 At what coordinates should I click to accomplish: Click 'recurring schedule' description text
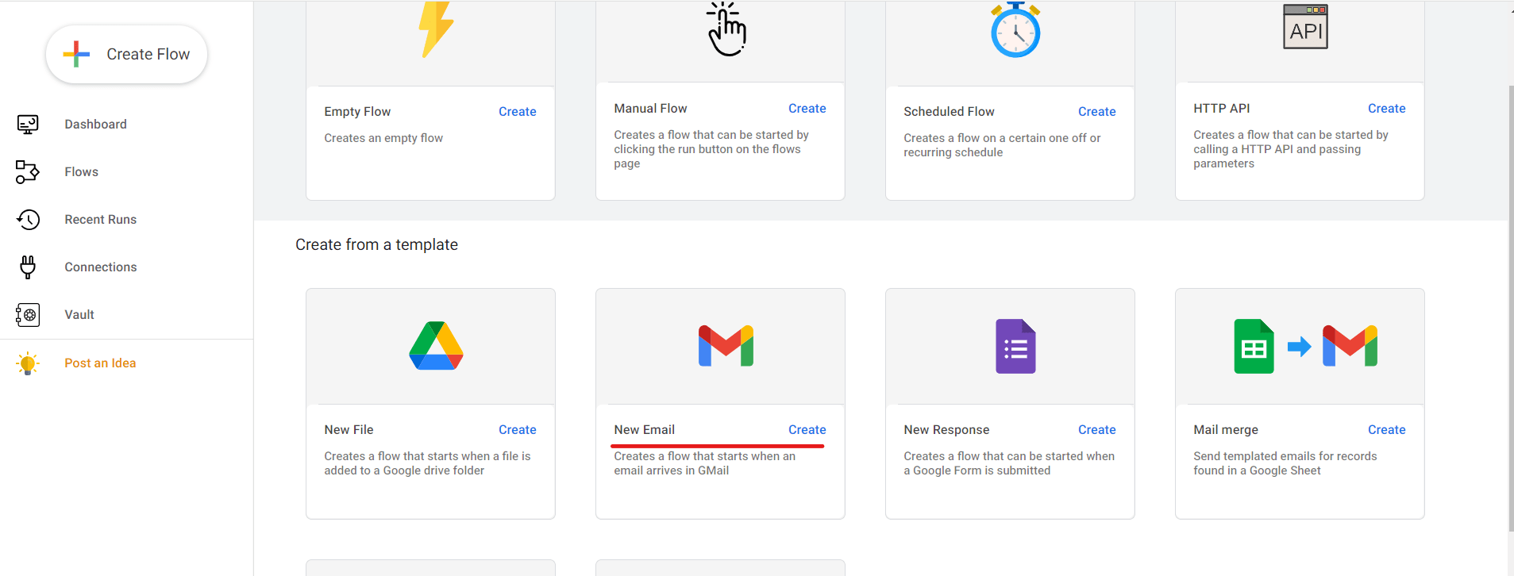click(x=953, y=152)
